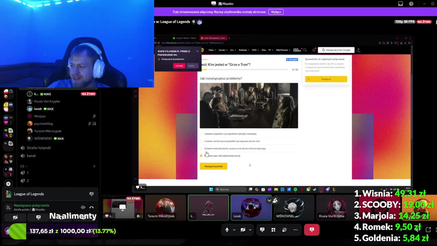The image size is (437, 246).
Task: Click user Klusia Von Knypke in channel list
Action: pos(47,101)
